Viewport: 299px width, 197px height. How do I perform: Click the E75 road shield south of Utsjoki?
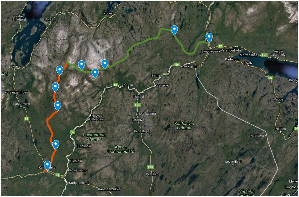[137, 105]
